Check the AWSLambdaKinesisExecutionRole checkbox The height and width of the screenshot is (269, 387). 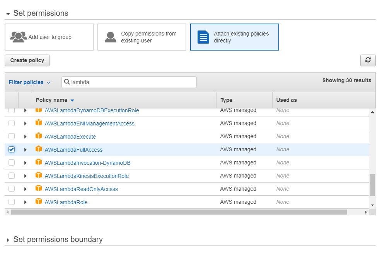click(12, 176)
